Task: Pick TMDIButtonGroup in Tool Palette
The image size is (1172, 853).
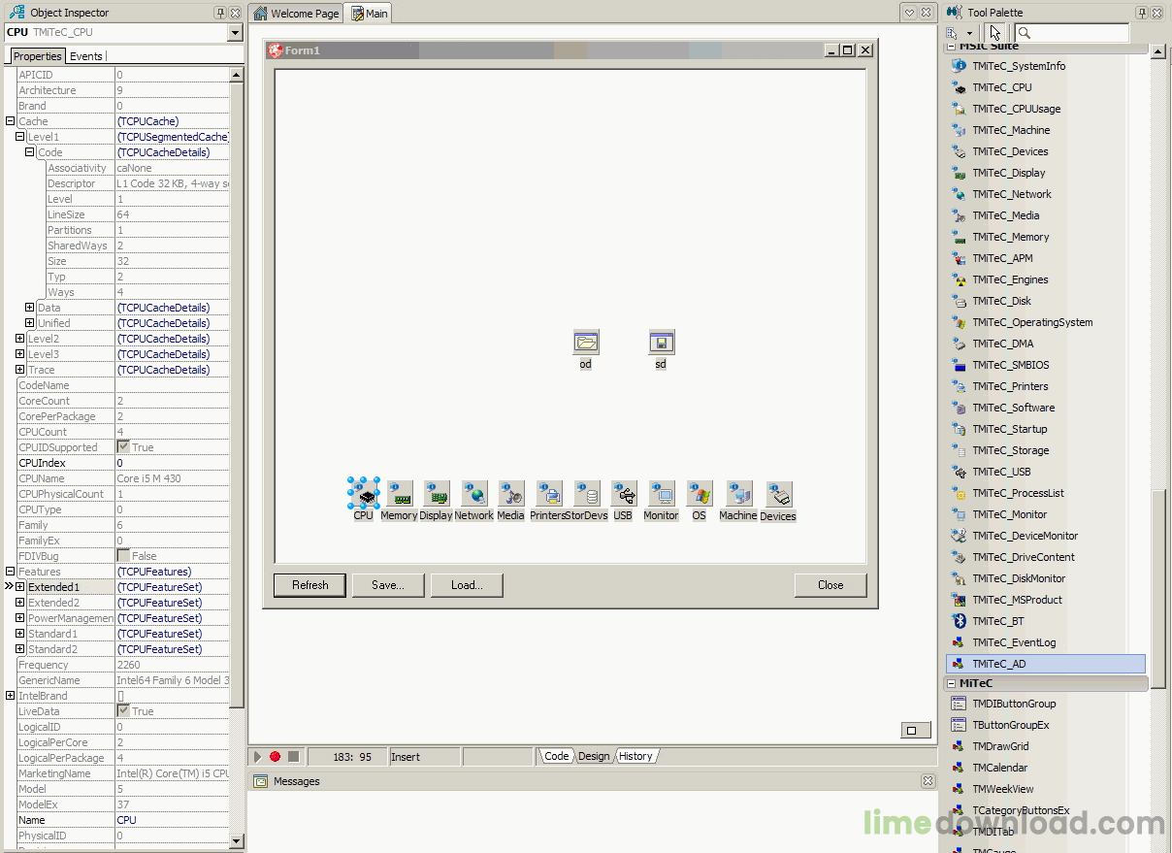Action: (1014, 704)
